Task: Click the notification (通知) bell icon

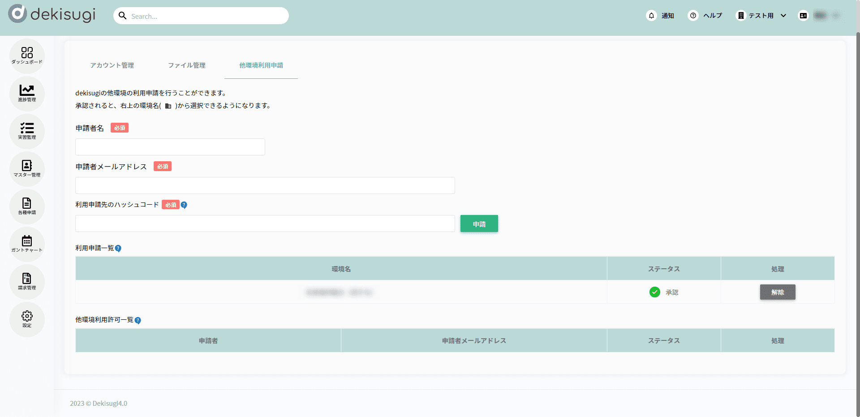Action: pyautogui.click(x=652, y=16)
